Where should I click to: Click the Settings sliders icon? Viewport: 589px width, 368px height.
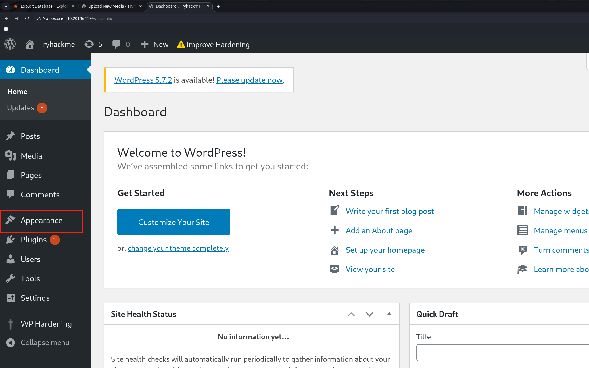[11, 298]
